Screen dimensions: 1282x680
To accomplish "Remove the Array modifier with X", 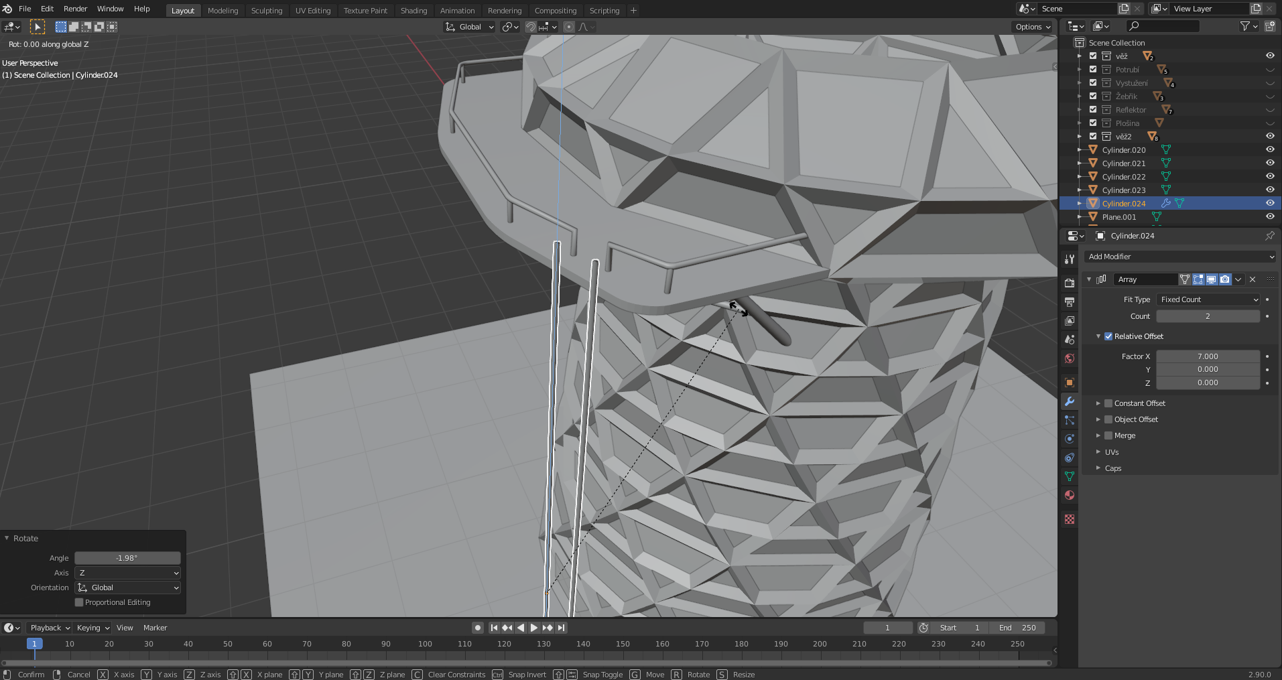I will pyautogui.click(x=1253, y=279).
